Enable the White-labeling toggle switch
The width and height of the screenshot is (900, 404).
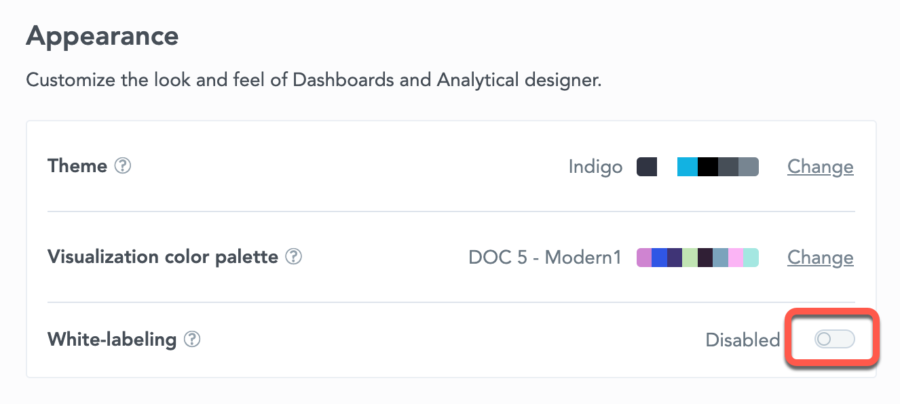pyautogui.click(x=834, y=339)
